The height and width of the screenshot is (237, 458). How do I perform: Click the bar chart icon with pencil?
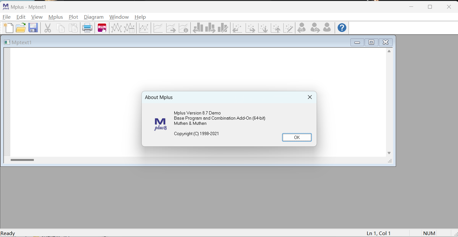click(x=223, y=28)
